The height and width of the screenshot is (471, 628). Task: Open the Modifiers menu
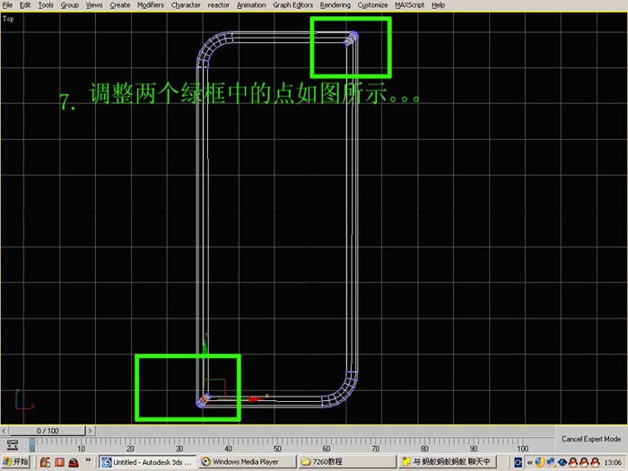point(151,4)
